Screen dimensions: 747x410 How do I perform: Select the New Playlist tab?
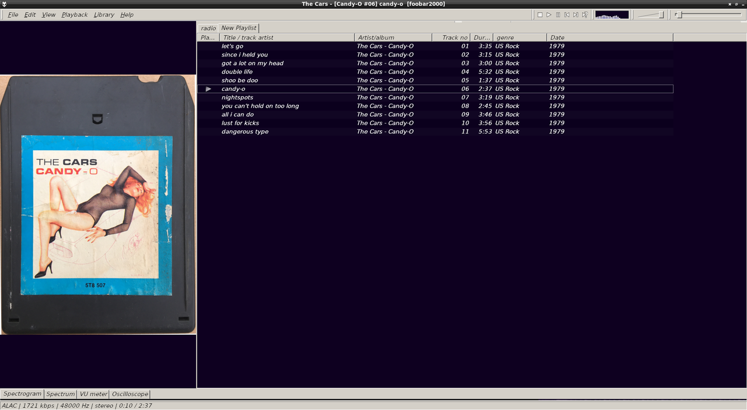pos(239,27)
